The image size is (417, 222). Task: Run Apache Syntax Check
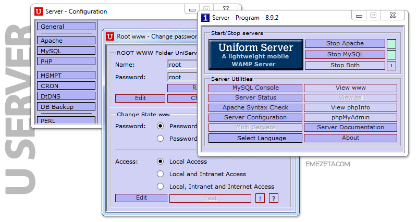[x=255, y=108]
